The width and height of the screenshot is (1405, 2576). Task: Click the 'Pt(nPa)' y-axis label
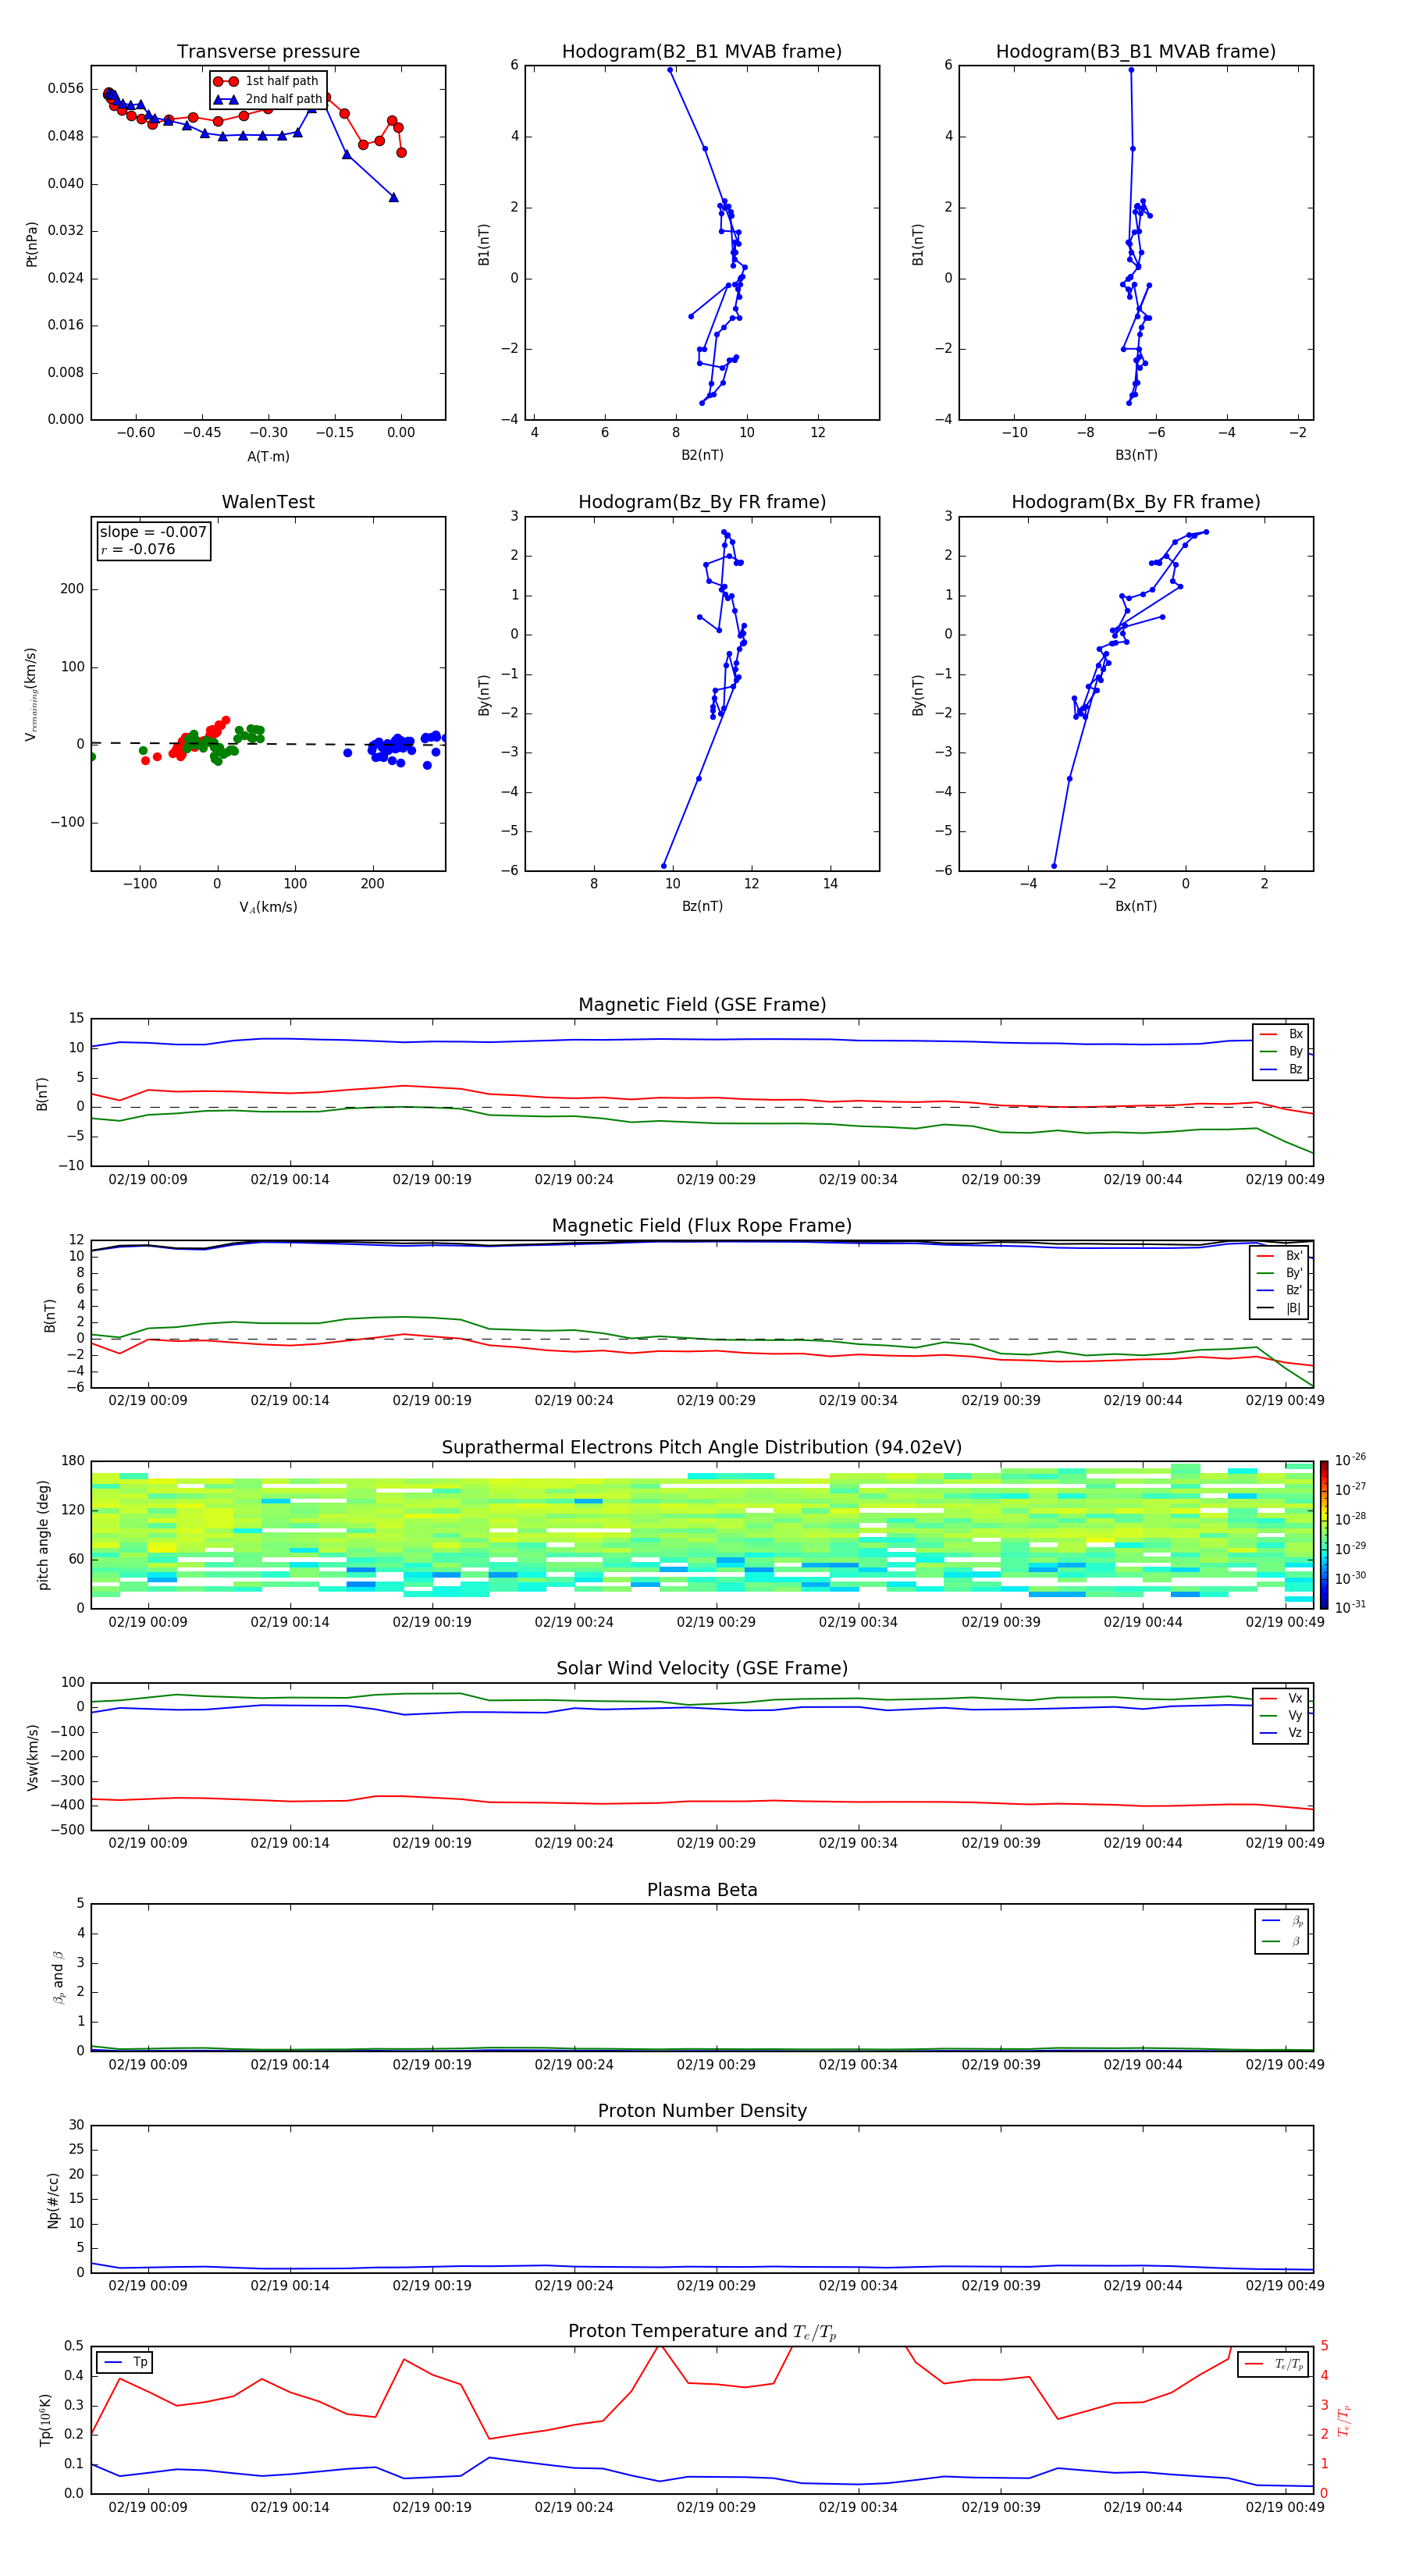[32, 244]
